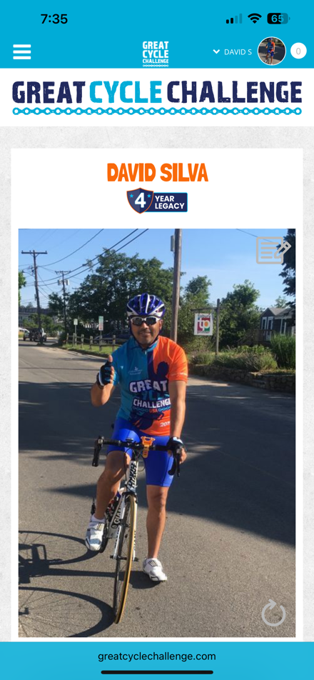The width and height of the screenshot is (314, 680).
Task: Tap the Wi-Fi status icon
Action: pyautogui.click(x=255, y=19)
